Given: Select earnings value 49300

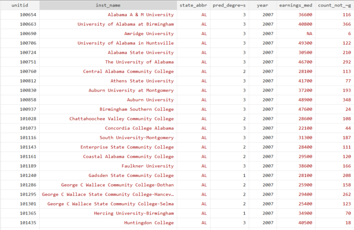Looking at the screenshot, I should click(x=296, y=43).
